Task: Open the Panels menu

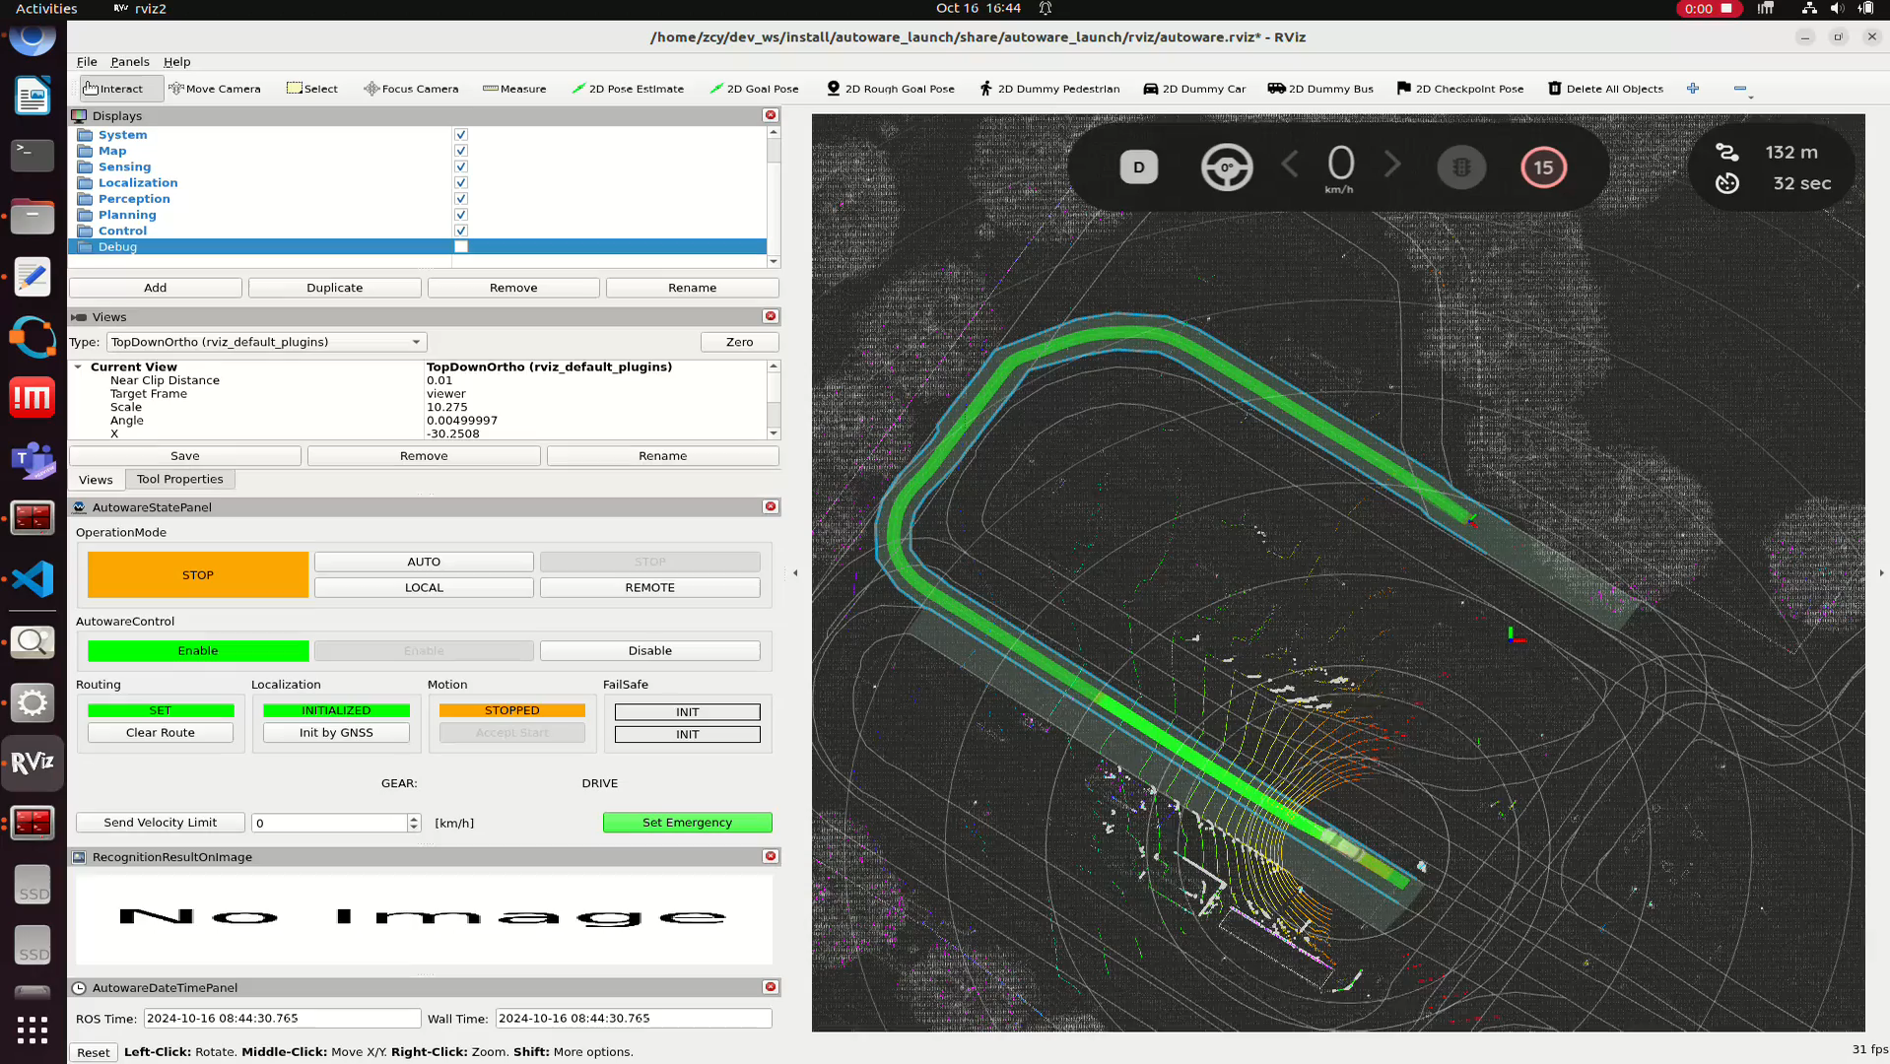Action: pyautogui.click(x=129, y=61)
